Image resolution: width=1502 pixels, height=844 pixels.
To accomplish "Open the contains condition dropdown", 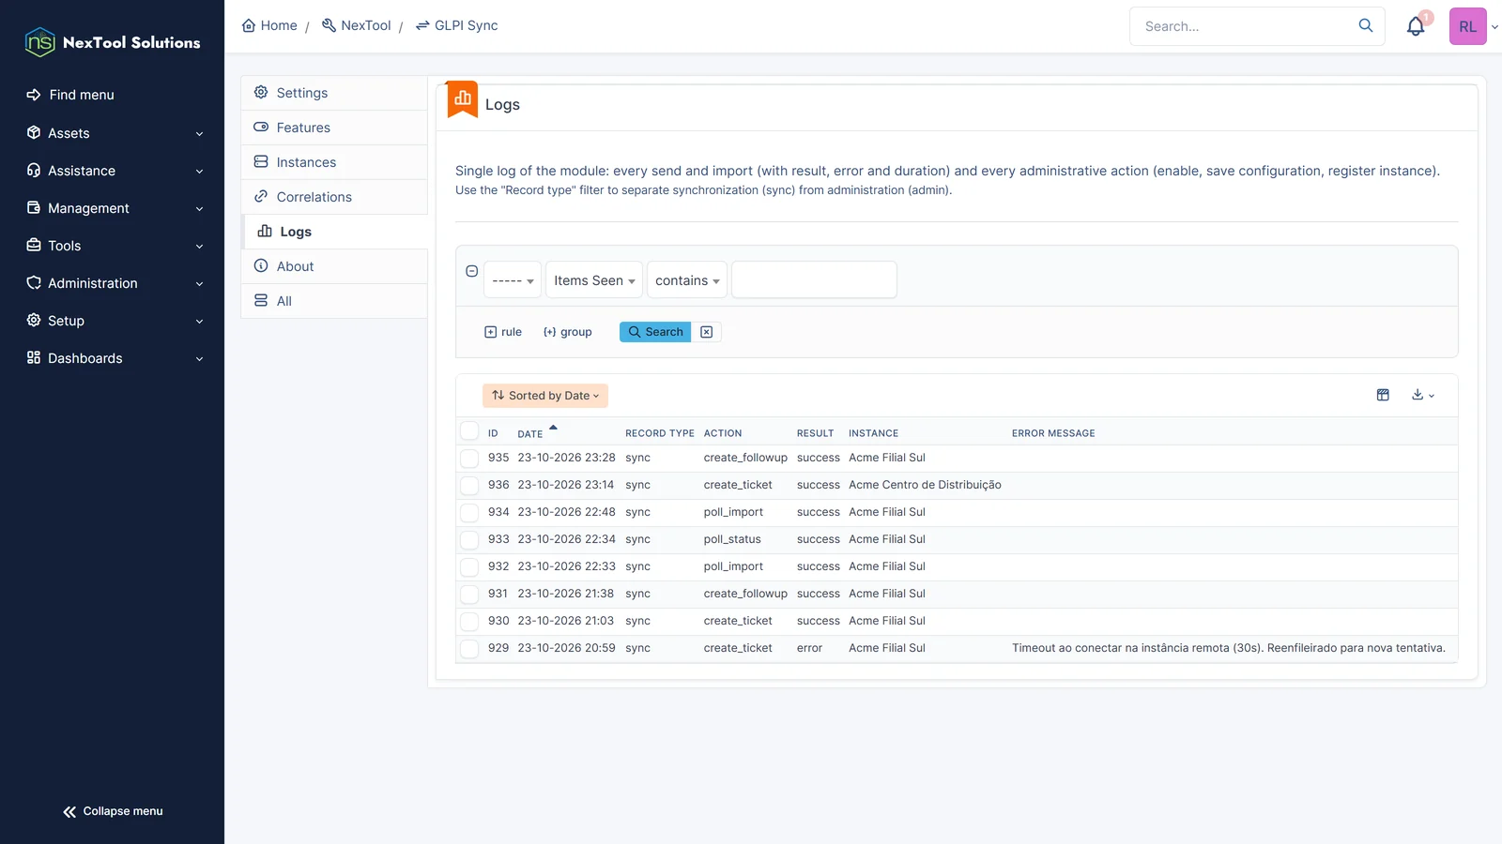I will point(687,279).
